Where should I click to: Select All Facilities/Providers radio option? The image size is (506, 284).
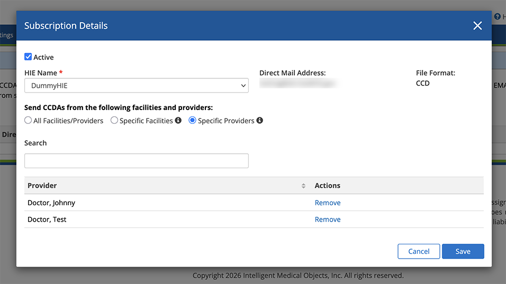[29, 121]
